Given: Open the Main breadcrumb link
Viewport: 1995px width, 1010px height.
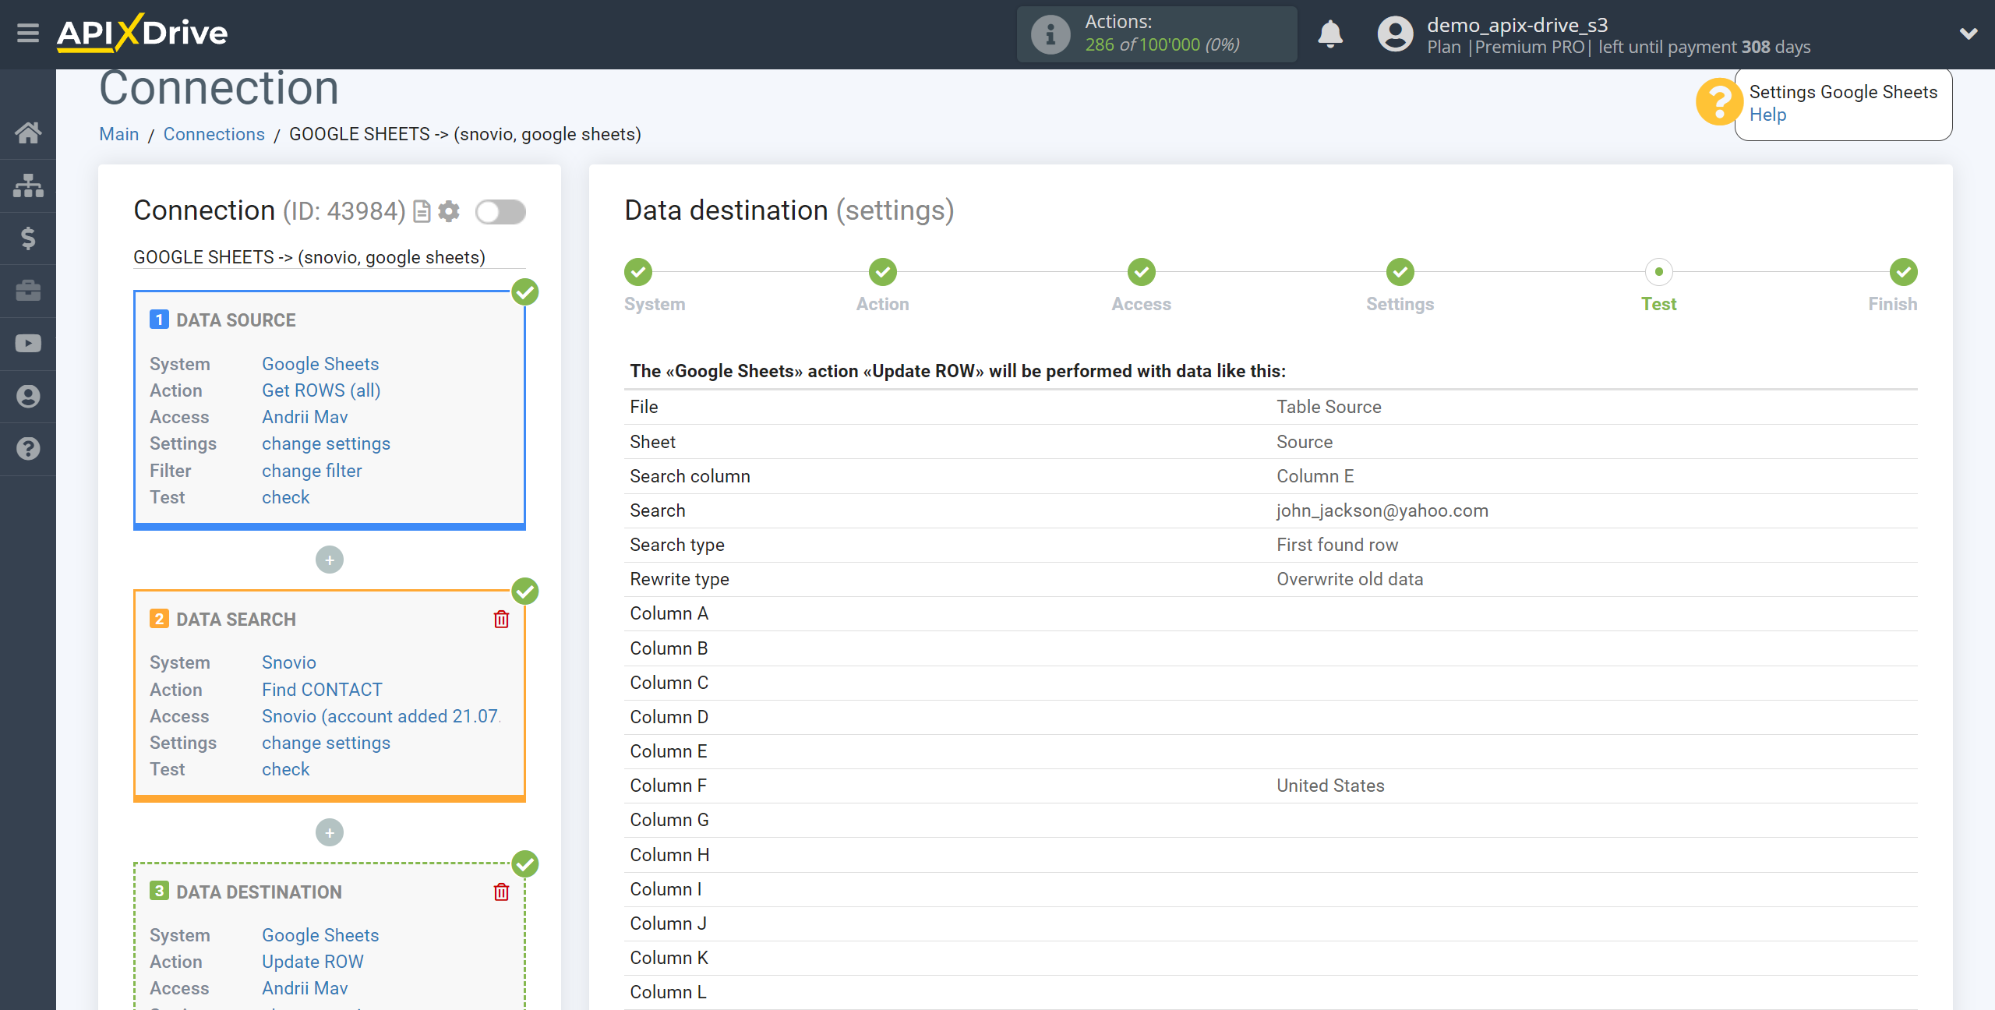Looking at the screenshot, I should click(119, 134).
